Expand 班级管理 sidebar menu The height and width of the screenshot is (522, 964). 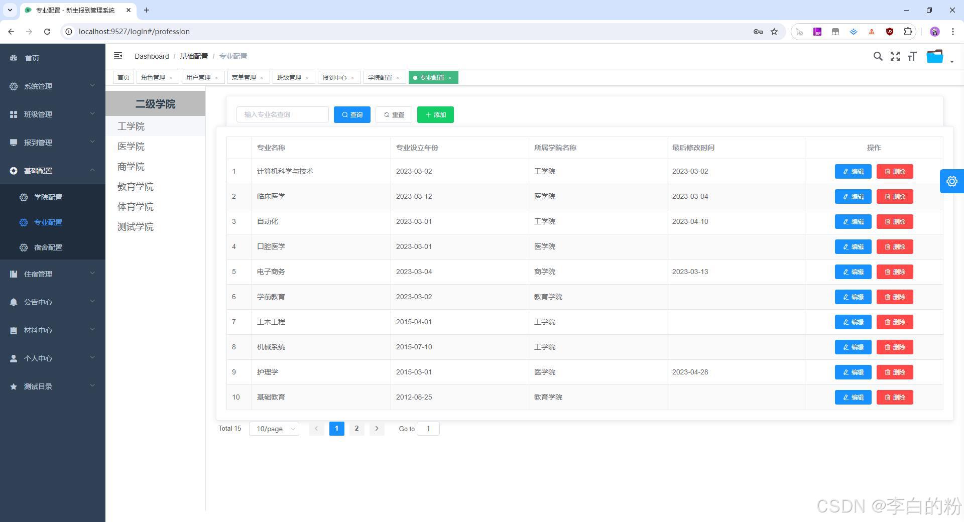53,114
